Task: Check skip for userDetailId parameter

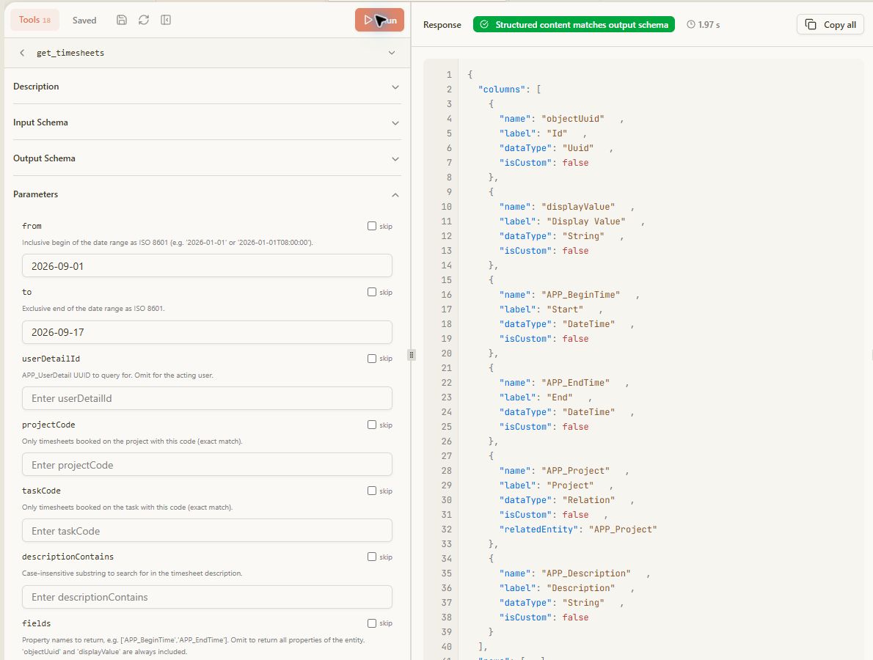Action: tap(372, 359)
